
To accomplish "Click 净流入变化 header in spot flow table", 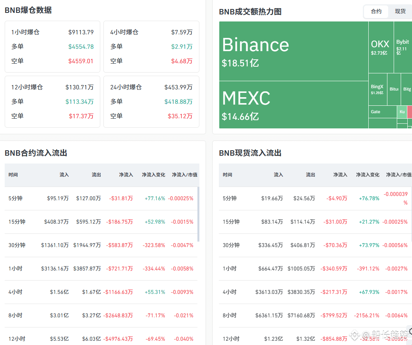I will [368, 175].
